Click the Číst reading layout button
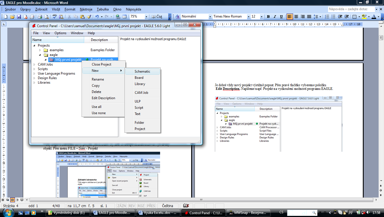This screenshot has width=384, height=217. pyautogui.click(x=157, y=17)
